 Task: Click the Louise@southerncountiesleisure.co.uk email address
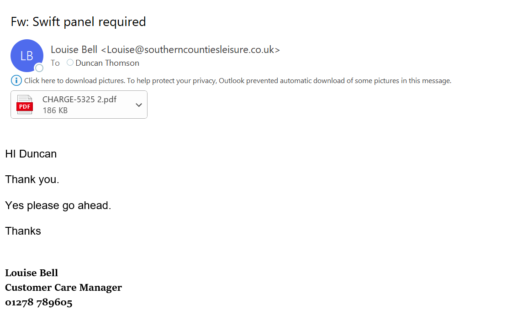point(190,49)
